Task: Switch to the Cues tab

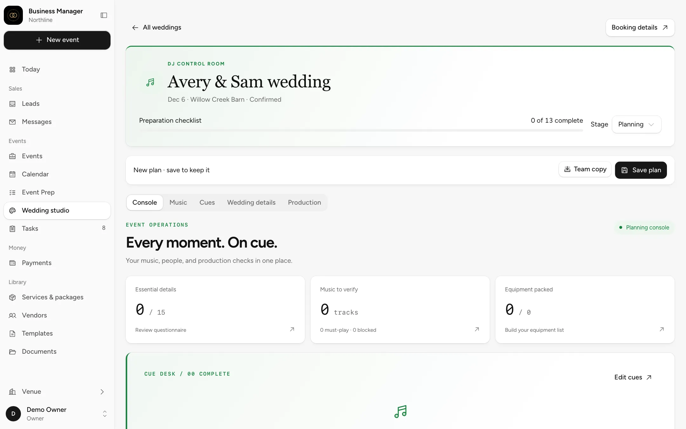Action: point(207,202)
